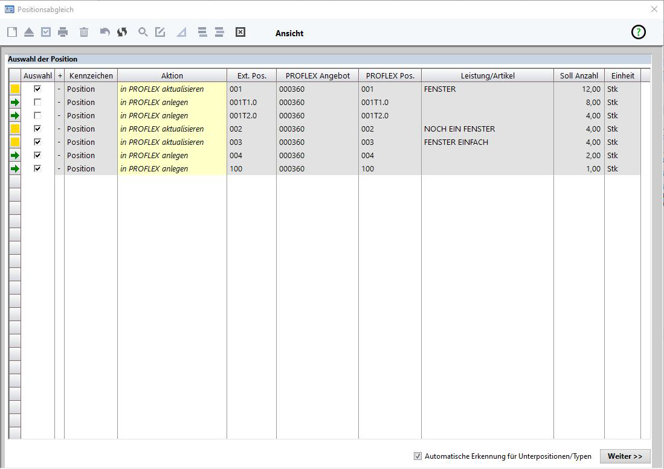Sort by the Leistung/Artikel column header

pyautogui.click(x=487, y=75)
